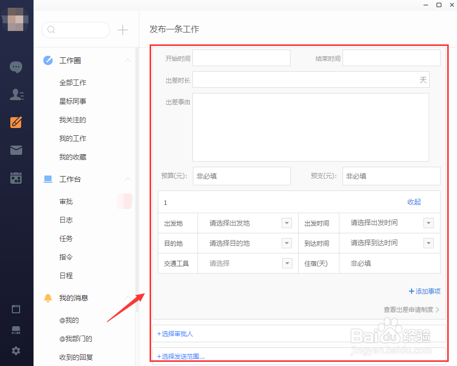Click the 开始时间 start time input field
This screenshot has height=366, width=457.
click(241, 58)
